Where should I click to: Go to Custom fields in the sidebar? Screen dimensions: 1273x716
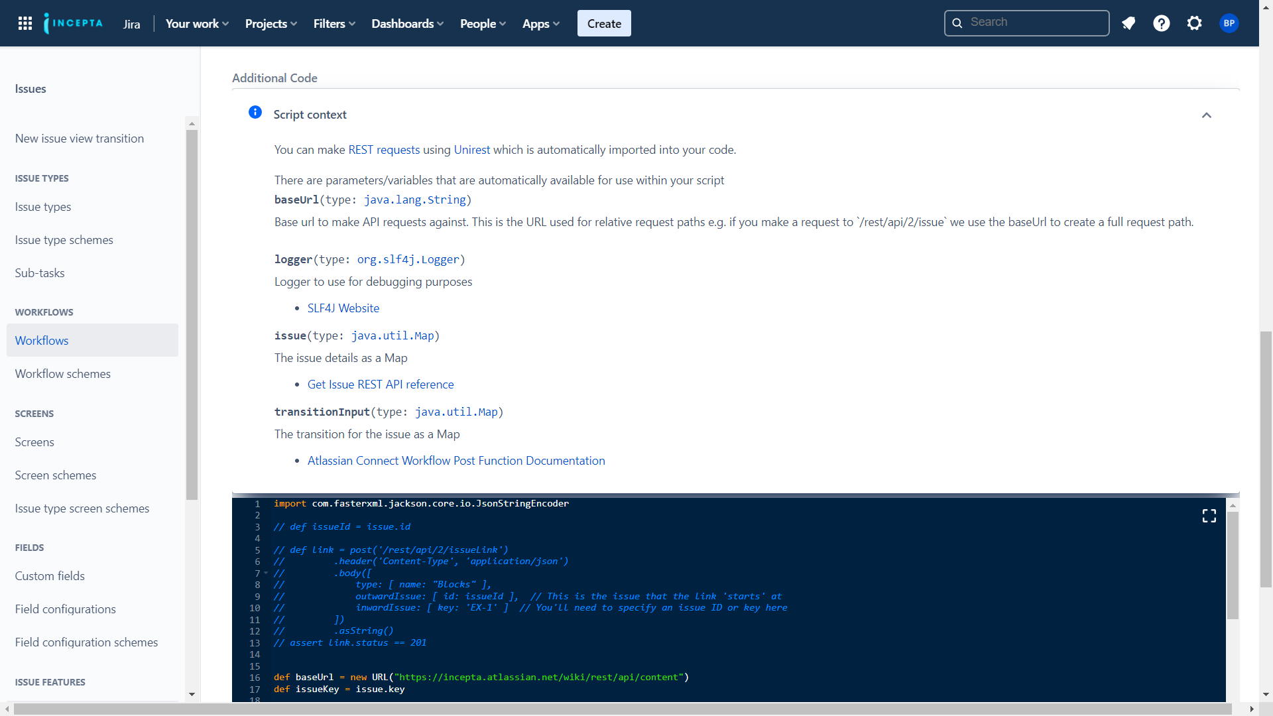[50, 575]
